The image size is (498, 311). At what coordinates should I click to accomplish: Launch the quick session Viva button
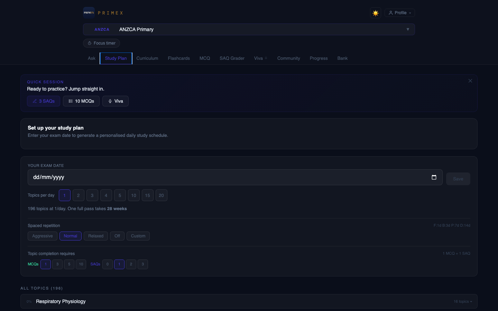coord(116,101)
